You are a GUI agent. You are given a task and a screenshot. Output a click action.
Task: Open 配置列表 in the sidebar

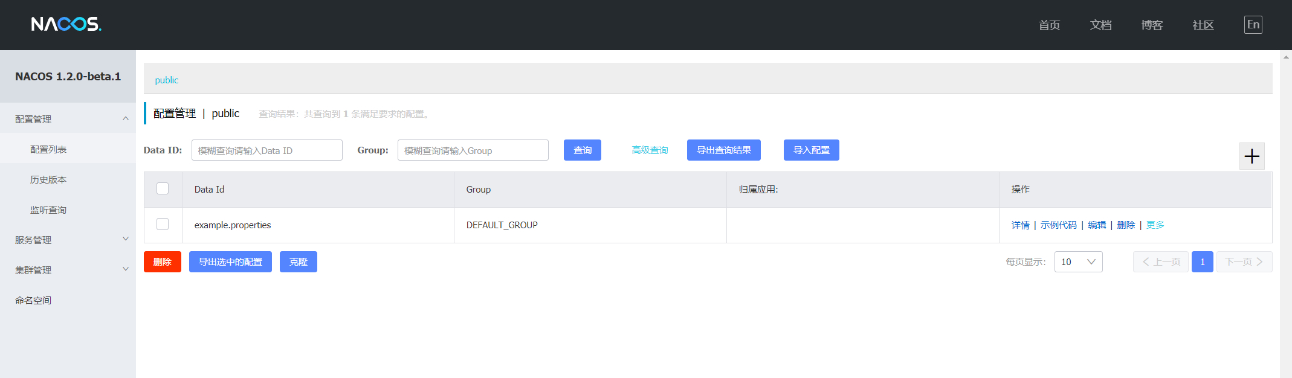68,149
